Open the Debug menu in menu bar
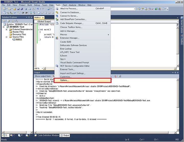The height and width of the screenshot is (142, 184). click(x=37, y=5)
